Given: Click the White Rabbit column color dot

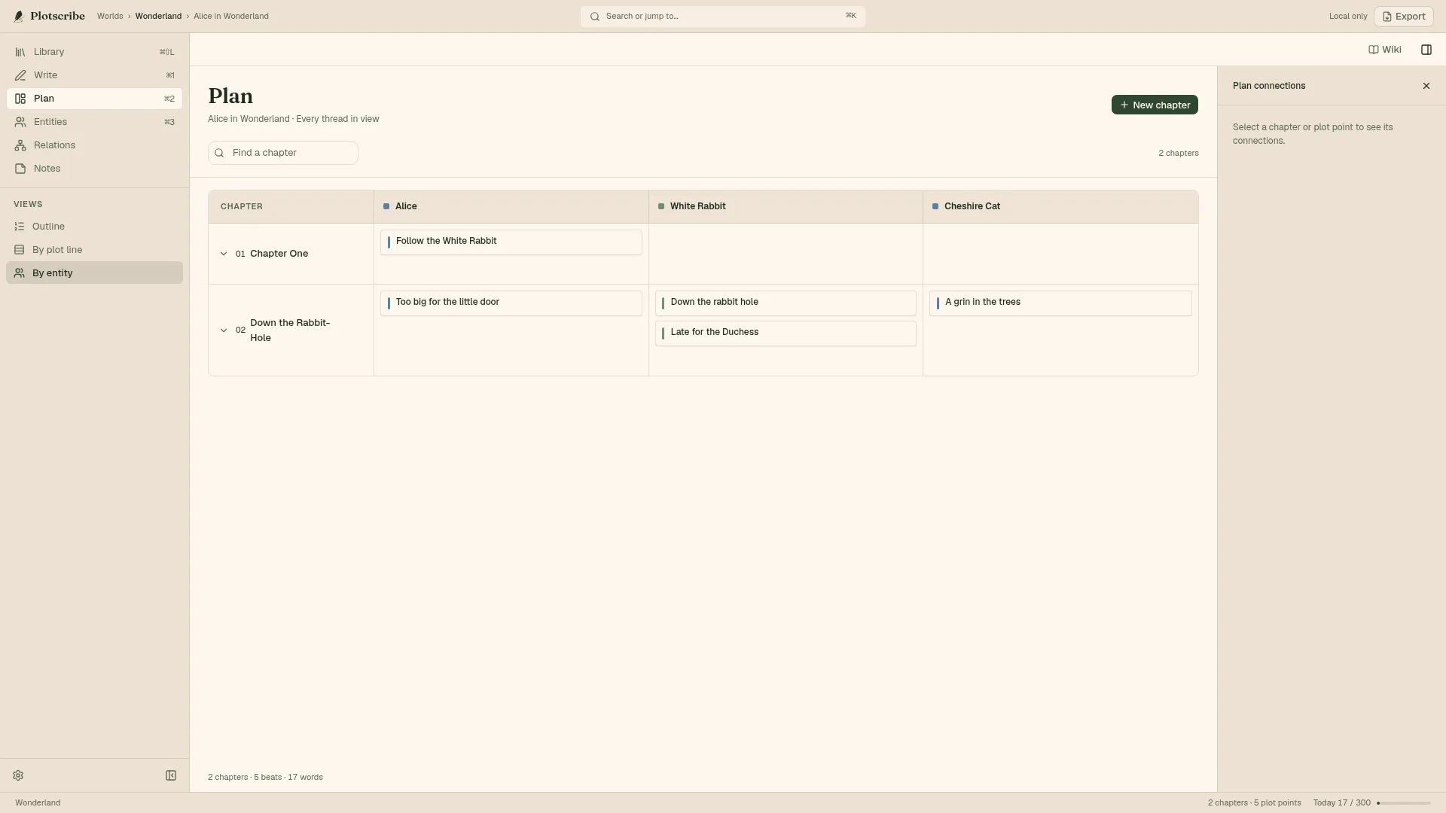Looking at the screenshot, I should (x=661, y=206).
